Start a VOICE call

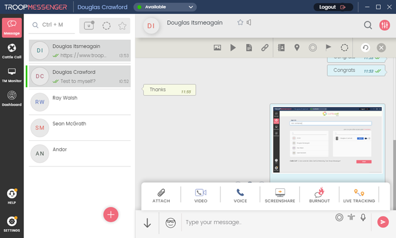tap(240, 196)
